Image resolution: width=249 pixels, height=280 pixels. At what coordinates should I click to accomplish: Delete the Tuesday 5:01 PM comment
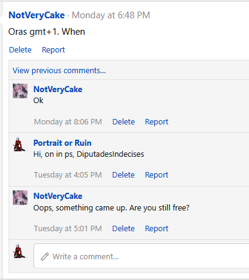(123, 229)
